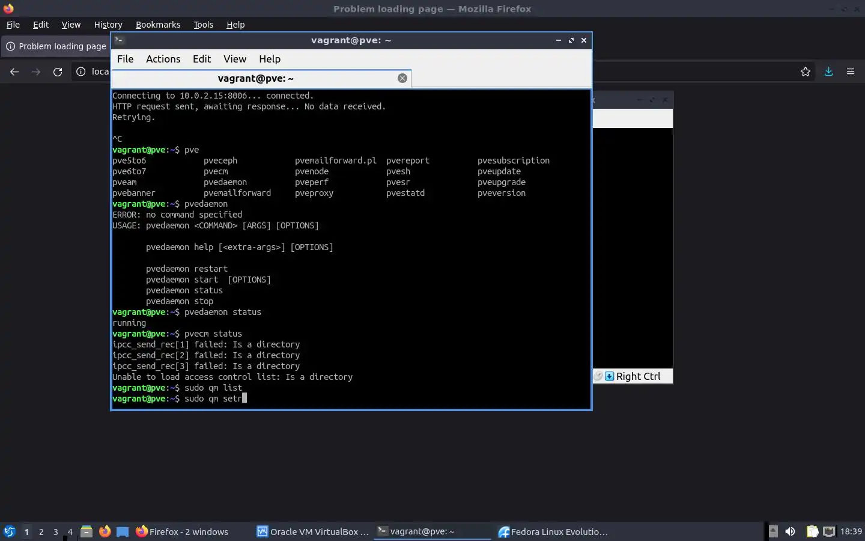The height and width of the screenshot is (541, 865).
Task: Click terminal text 'sudo qm list'
Action: pyautogui.click(x=213, y=388)
